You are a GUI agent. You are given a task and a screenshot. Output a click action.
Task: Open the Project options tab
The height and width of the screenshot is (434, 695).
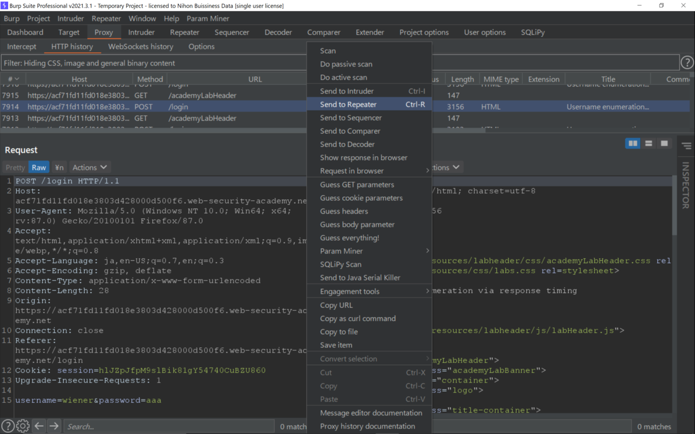424,32
